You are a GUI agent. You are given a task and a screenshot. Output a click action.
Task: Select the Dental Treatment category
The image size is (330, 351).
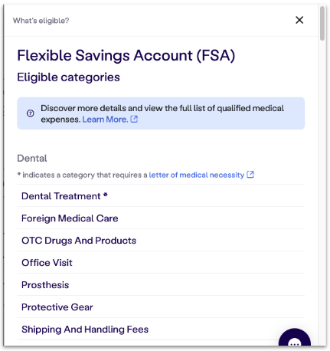point(161,195)
